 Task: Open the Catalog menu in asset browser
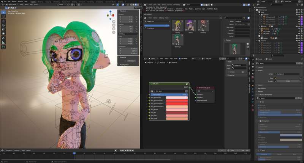pos(161,17)
